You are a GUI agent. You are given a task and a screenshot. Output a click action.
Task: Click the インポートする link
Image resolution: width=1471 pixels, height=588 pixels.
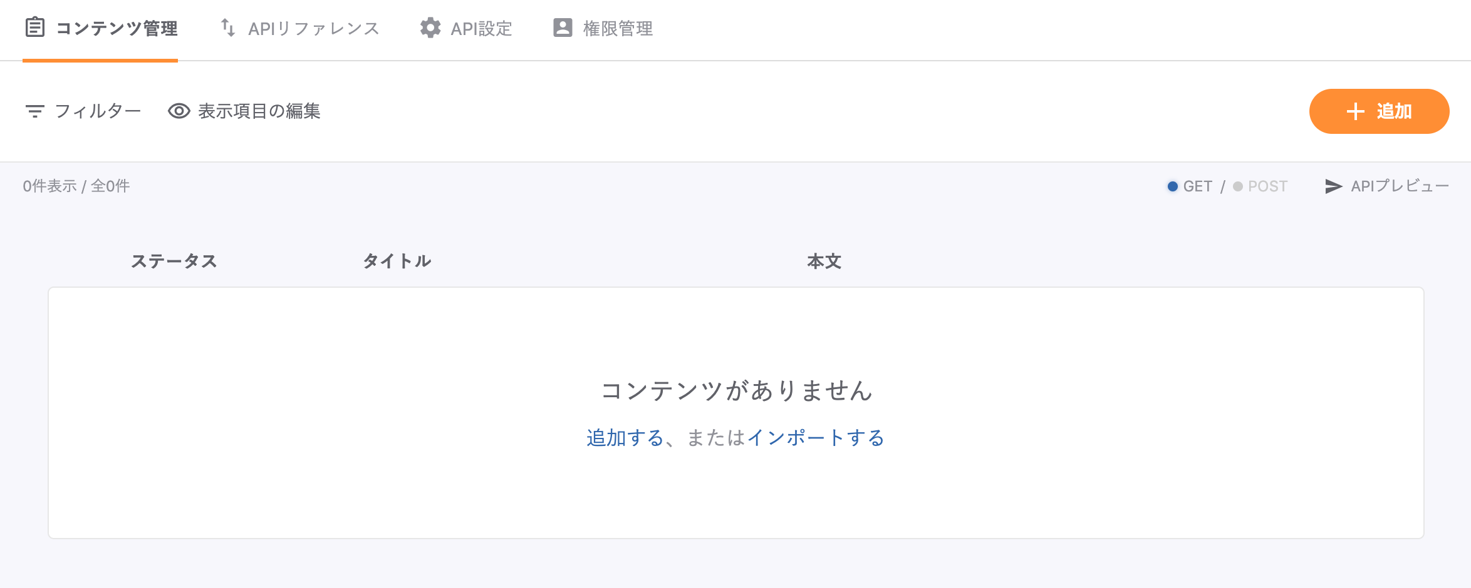[x=815, y=438]
